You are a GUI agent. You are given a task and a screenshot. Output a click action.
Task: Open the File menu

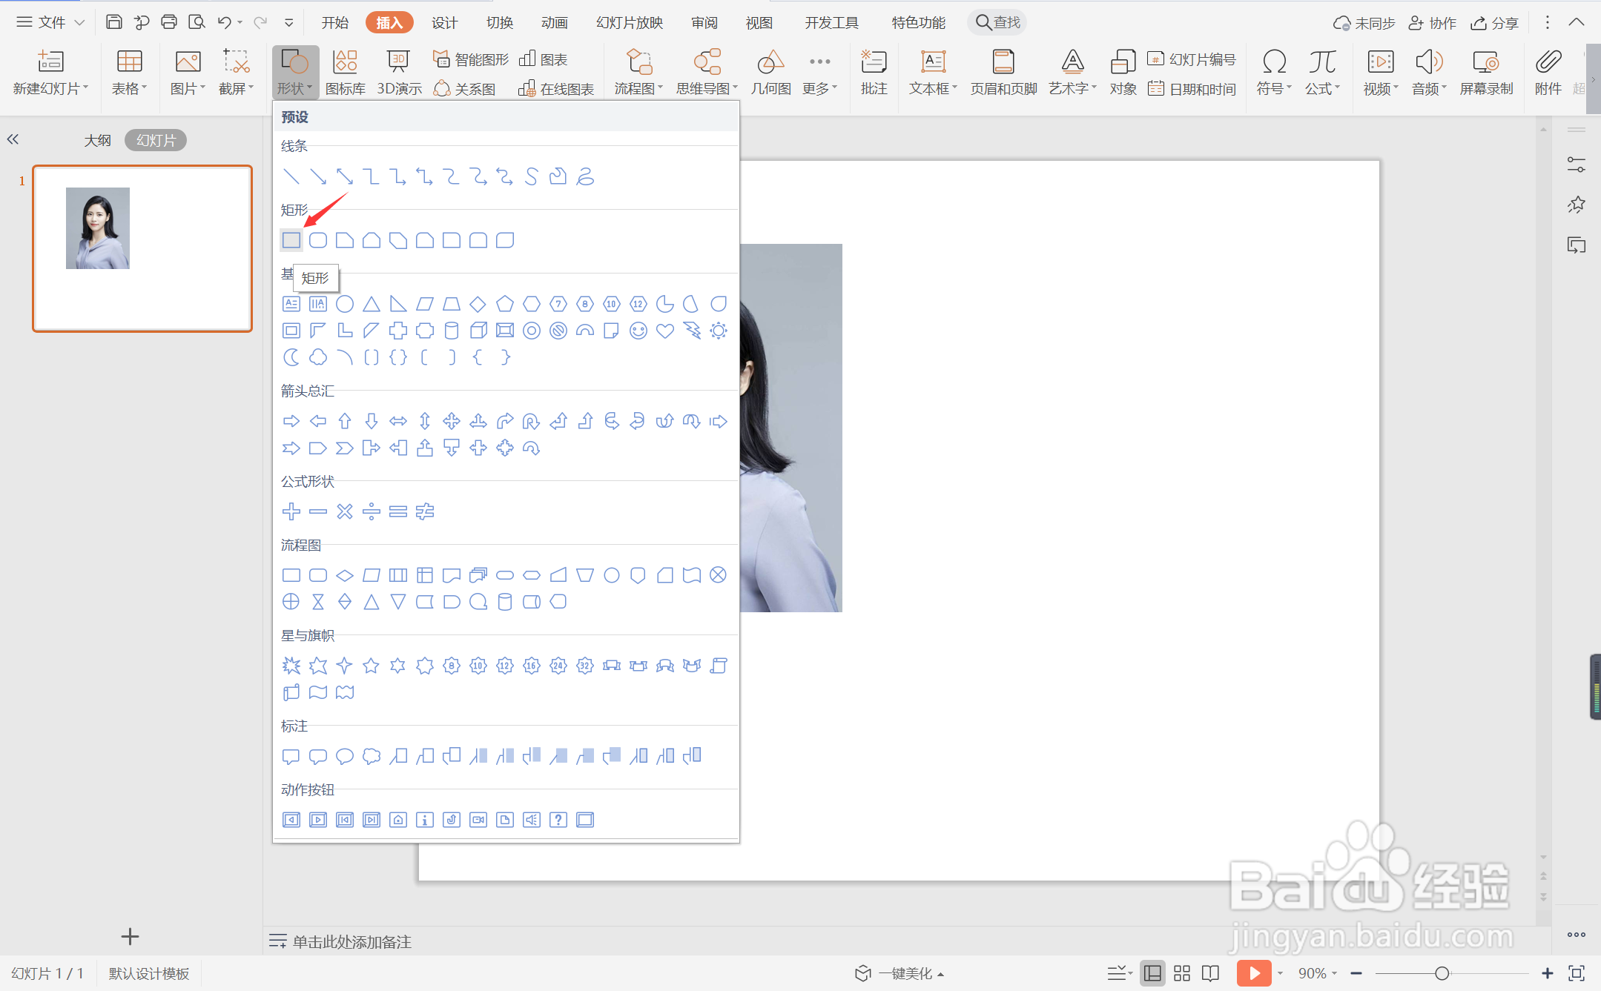(50, 22)
